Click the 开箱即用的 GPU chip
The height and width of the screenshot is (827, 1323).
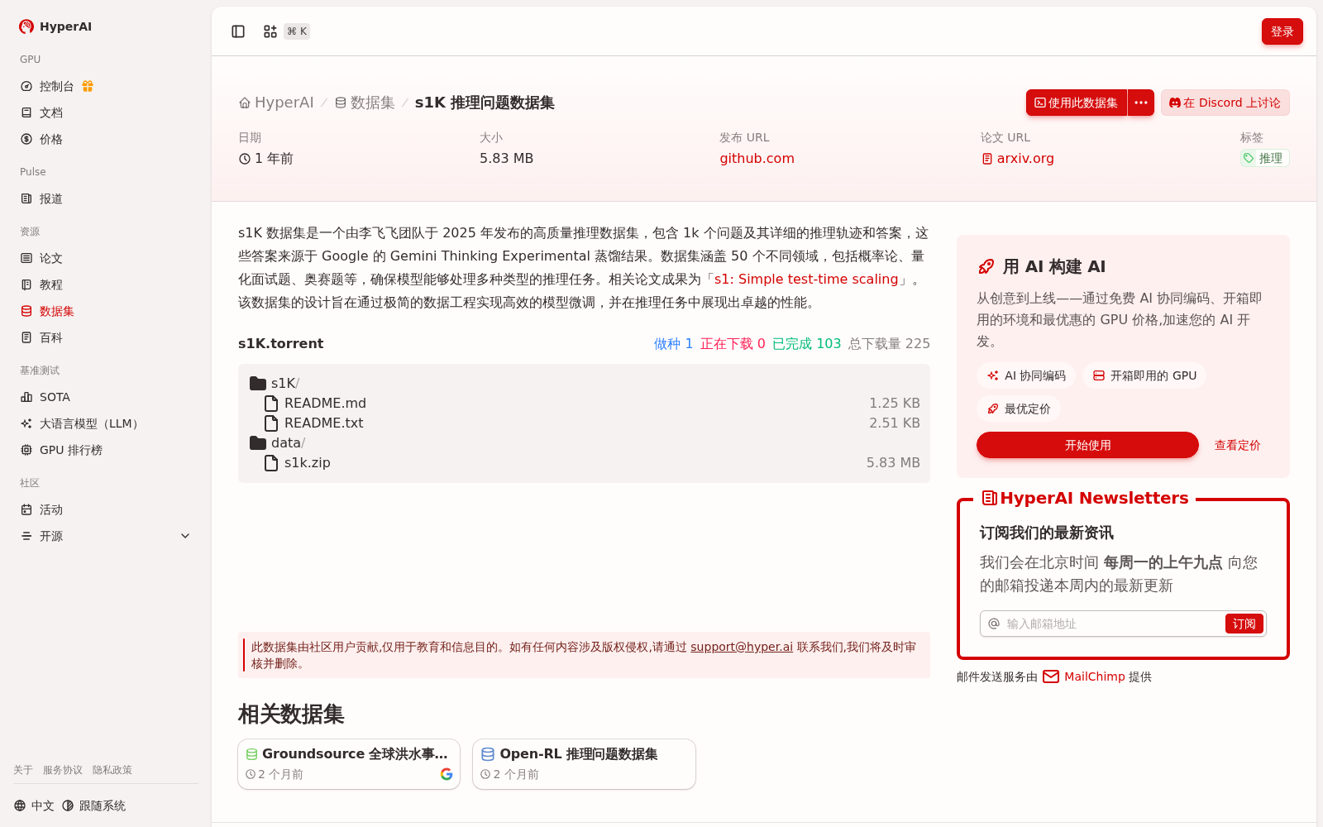(x=1144, y=375)
